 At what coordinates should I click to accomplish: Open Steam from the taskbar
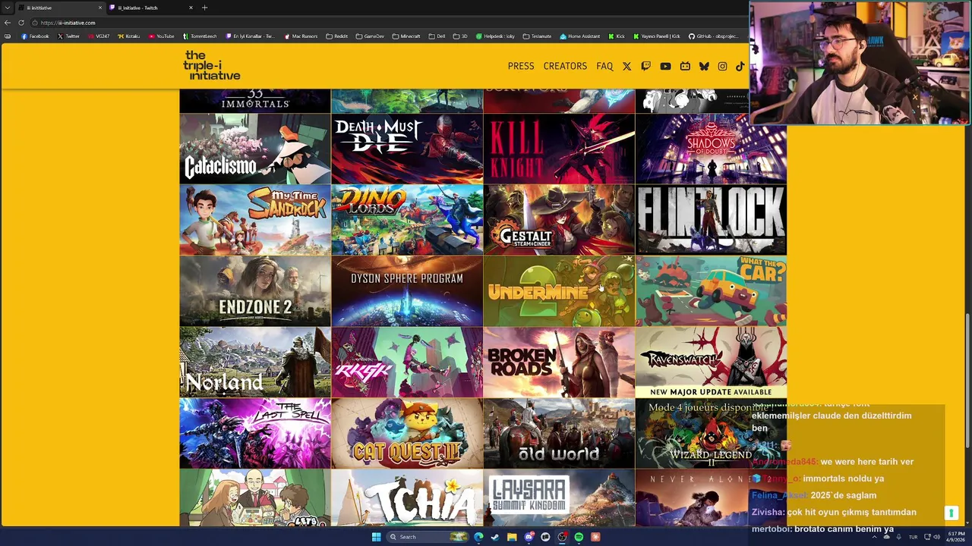click(495, 537)
